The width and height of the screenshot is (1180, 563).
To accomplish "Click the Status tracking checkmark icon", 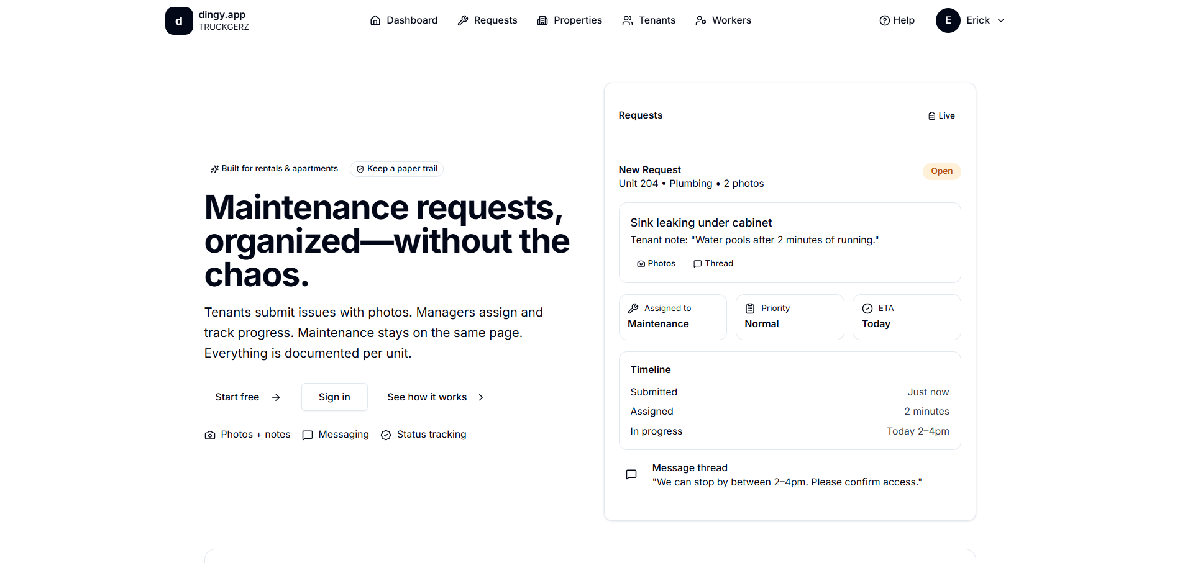I will [x=386, y=435].
